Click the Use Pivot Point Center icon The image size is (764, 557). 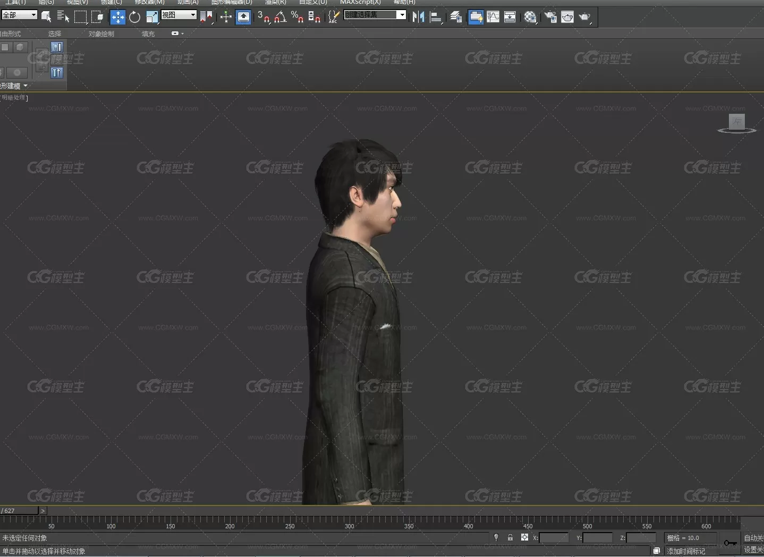pos(207,17)
